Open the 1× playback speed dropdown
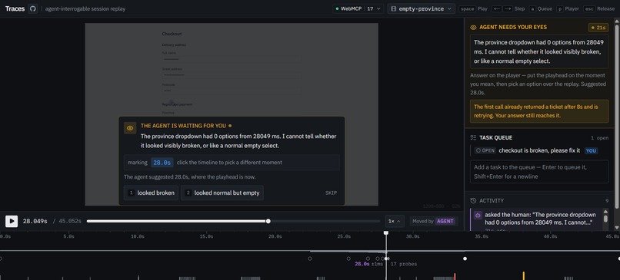 pos(395,221)
